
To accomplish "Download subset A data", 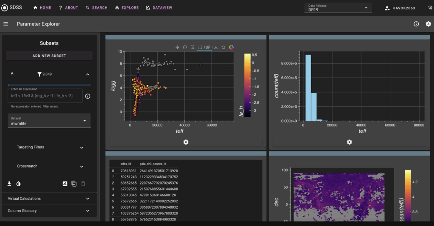I will tap(9, 184).
